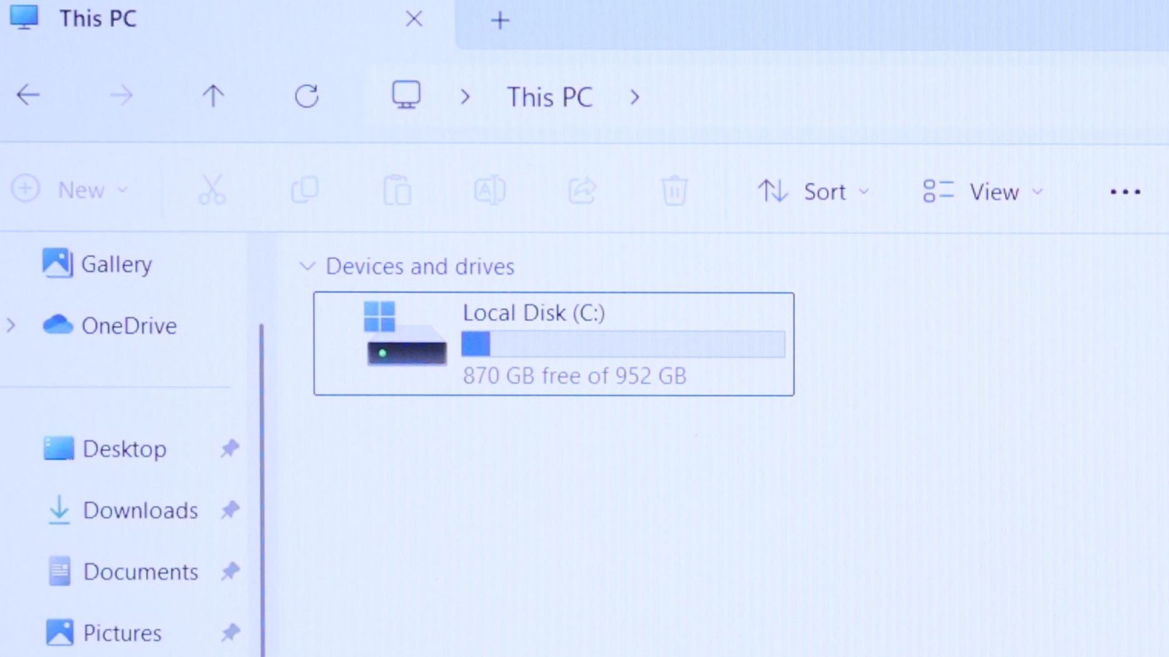Open Documents in the sidebar
The width and height of the screenshot is (1169, 657).
[123, 571]
